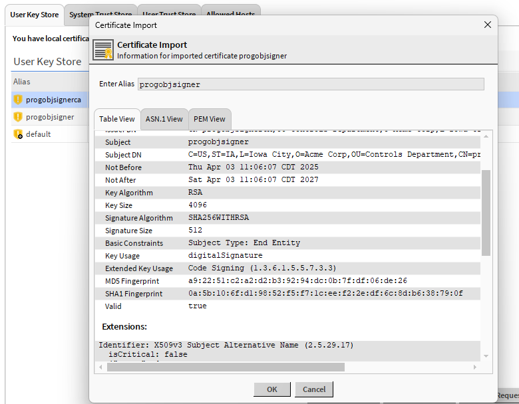Switch to the ASN.1 View tab
This screenshot has height=404, width=519.
[164, 119]
